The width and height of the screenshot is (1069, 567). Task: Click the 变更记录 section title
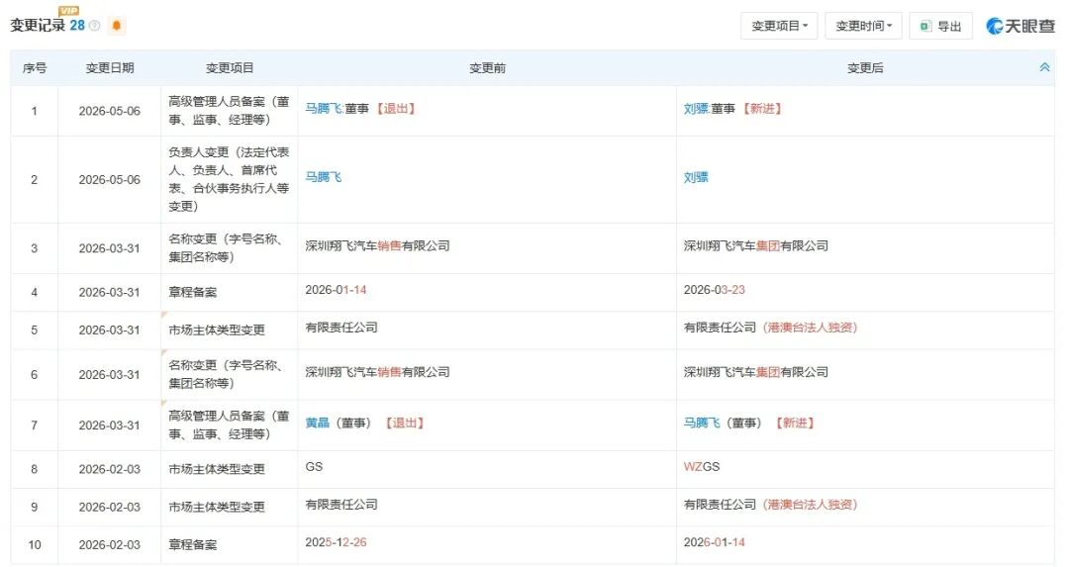(38, 25)
